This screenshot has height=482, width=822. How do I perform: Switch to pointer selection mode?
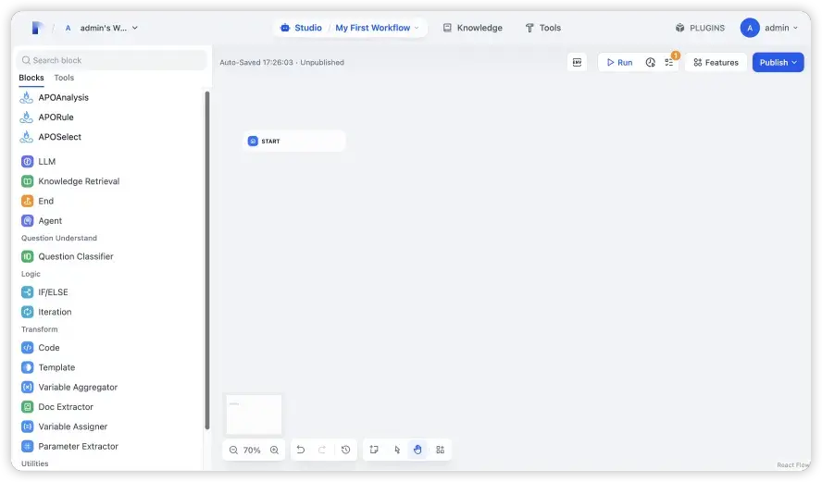(x=397, y=450)
